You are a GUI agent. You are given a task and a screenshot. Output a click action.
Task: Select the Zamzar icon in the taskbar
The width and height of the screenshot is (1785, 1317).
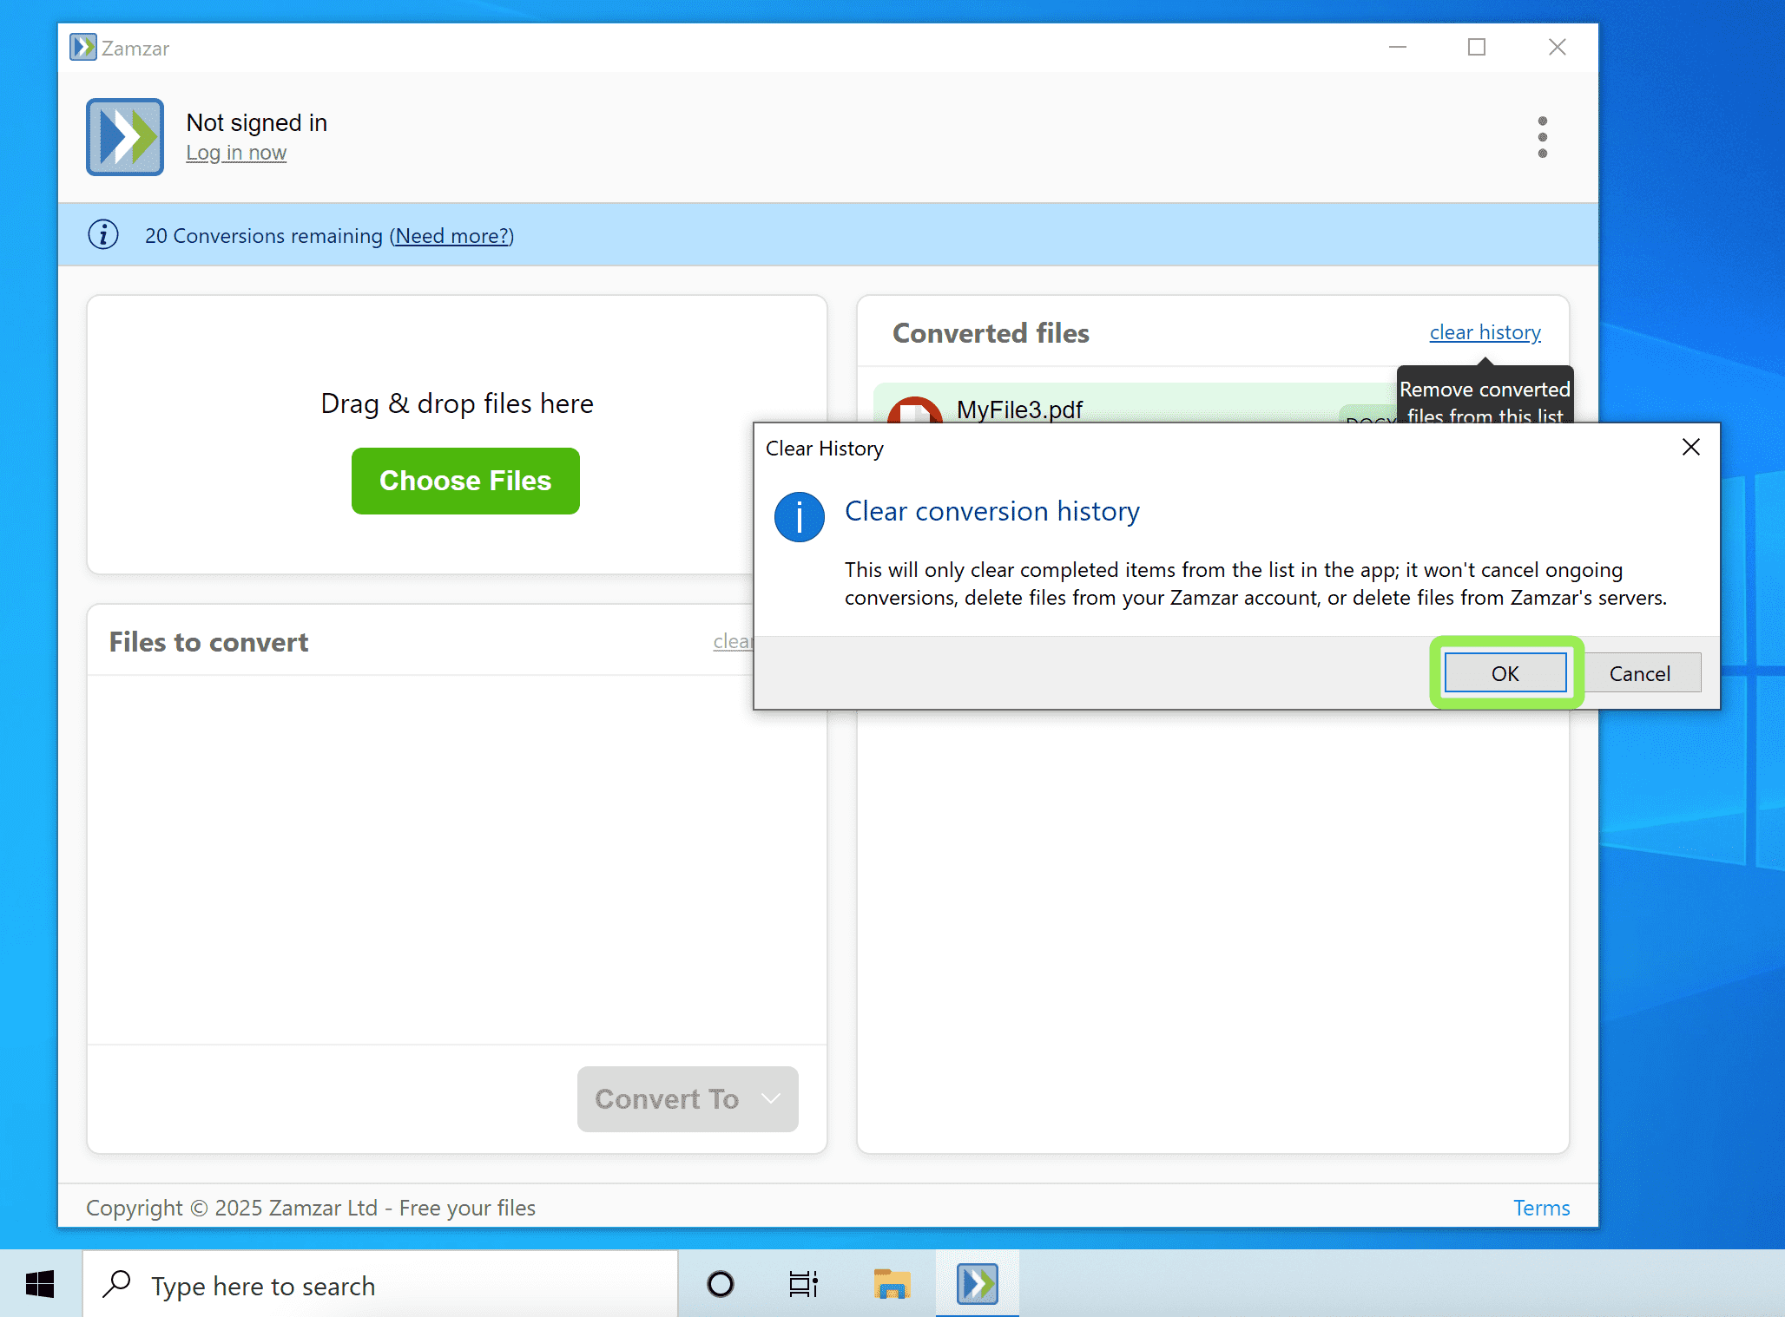[x=976, y=1284]
